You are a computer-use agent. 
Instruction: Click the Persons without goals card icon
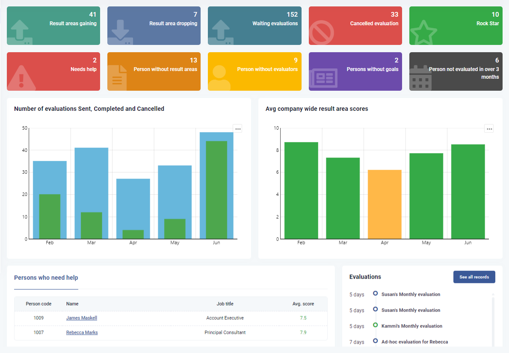(x=323, y=78)
